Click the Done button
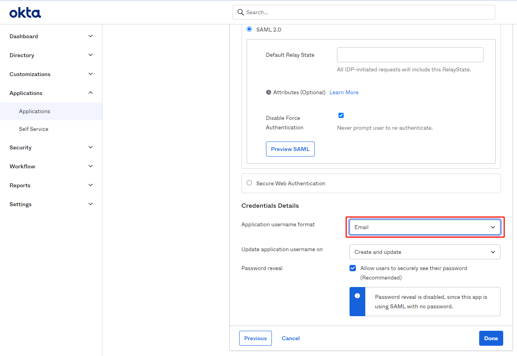This screenshot has width=517, height=356. coord(491,338)
